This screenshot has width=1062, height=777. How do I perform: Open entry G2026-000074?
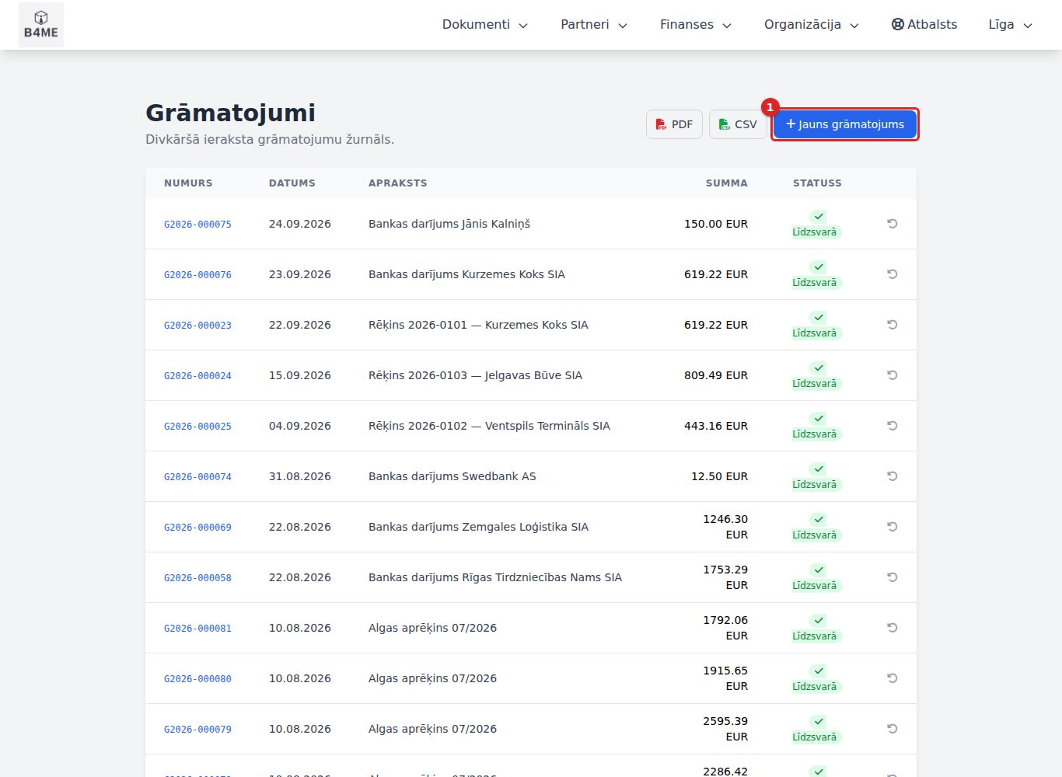tap(197, 477)
